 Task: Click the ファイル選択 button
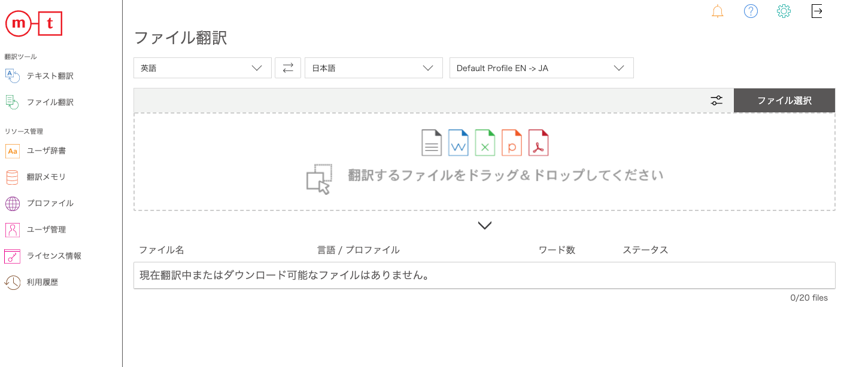point(784,100)
